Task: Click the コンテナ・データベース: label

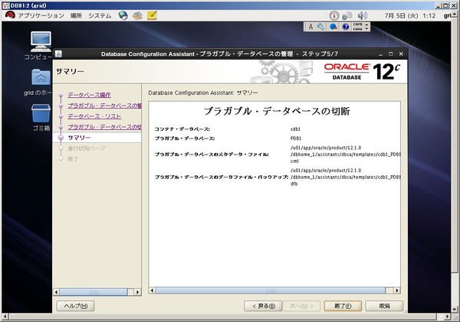Action: 182,129
